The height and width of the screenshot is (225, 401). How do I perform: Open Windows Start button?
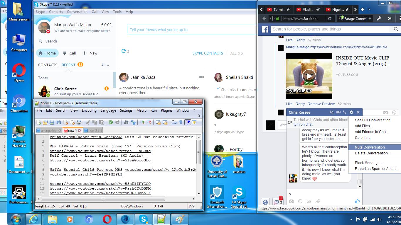click(16, 219)
